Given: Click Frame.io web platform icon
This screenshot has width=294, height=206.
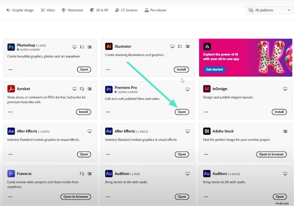Looking at the screenshot, I should click(90, 174).
